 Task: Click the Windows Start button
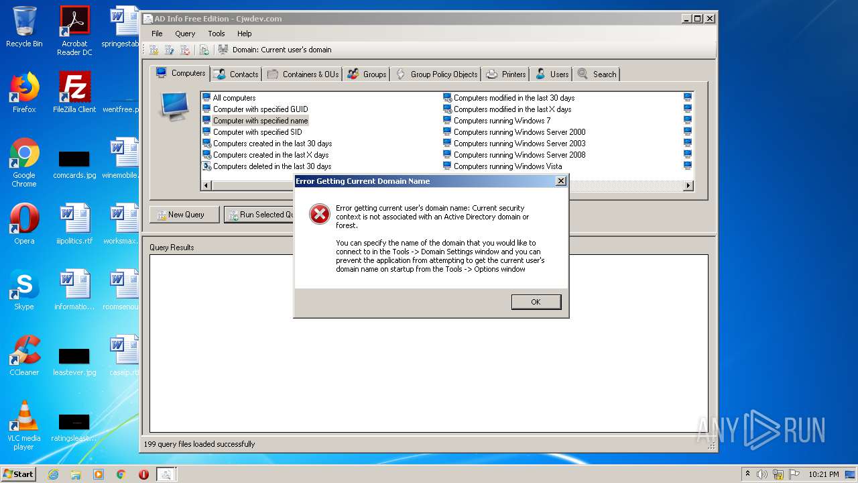pos(18,474)
